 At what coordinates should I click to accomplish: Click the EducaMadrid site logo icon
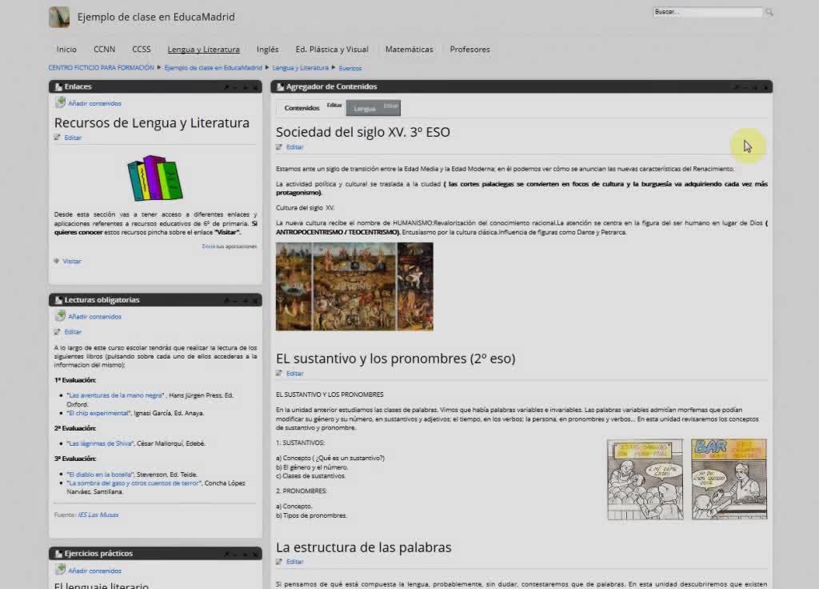tap(59, 17)
